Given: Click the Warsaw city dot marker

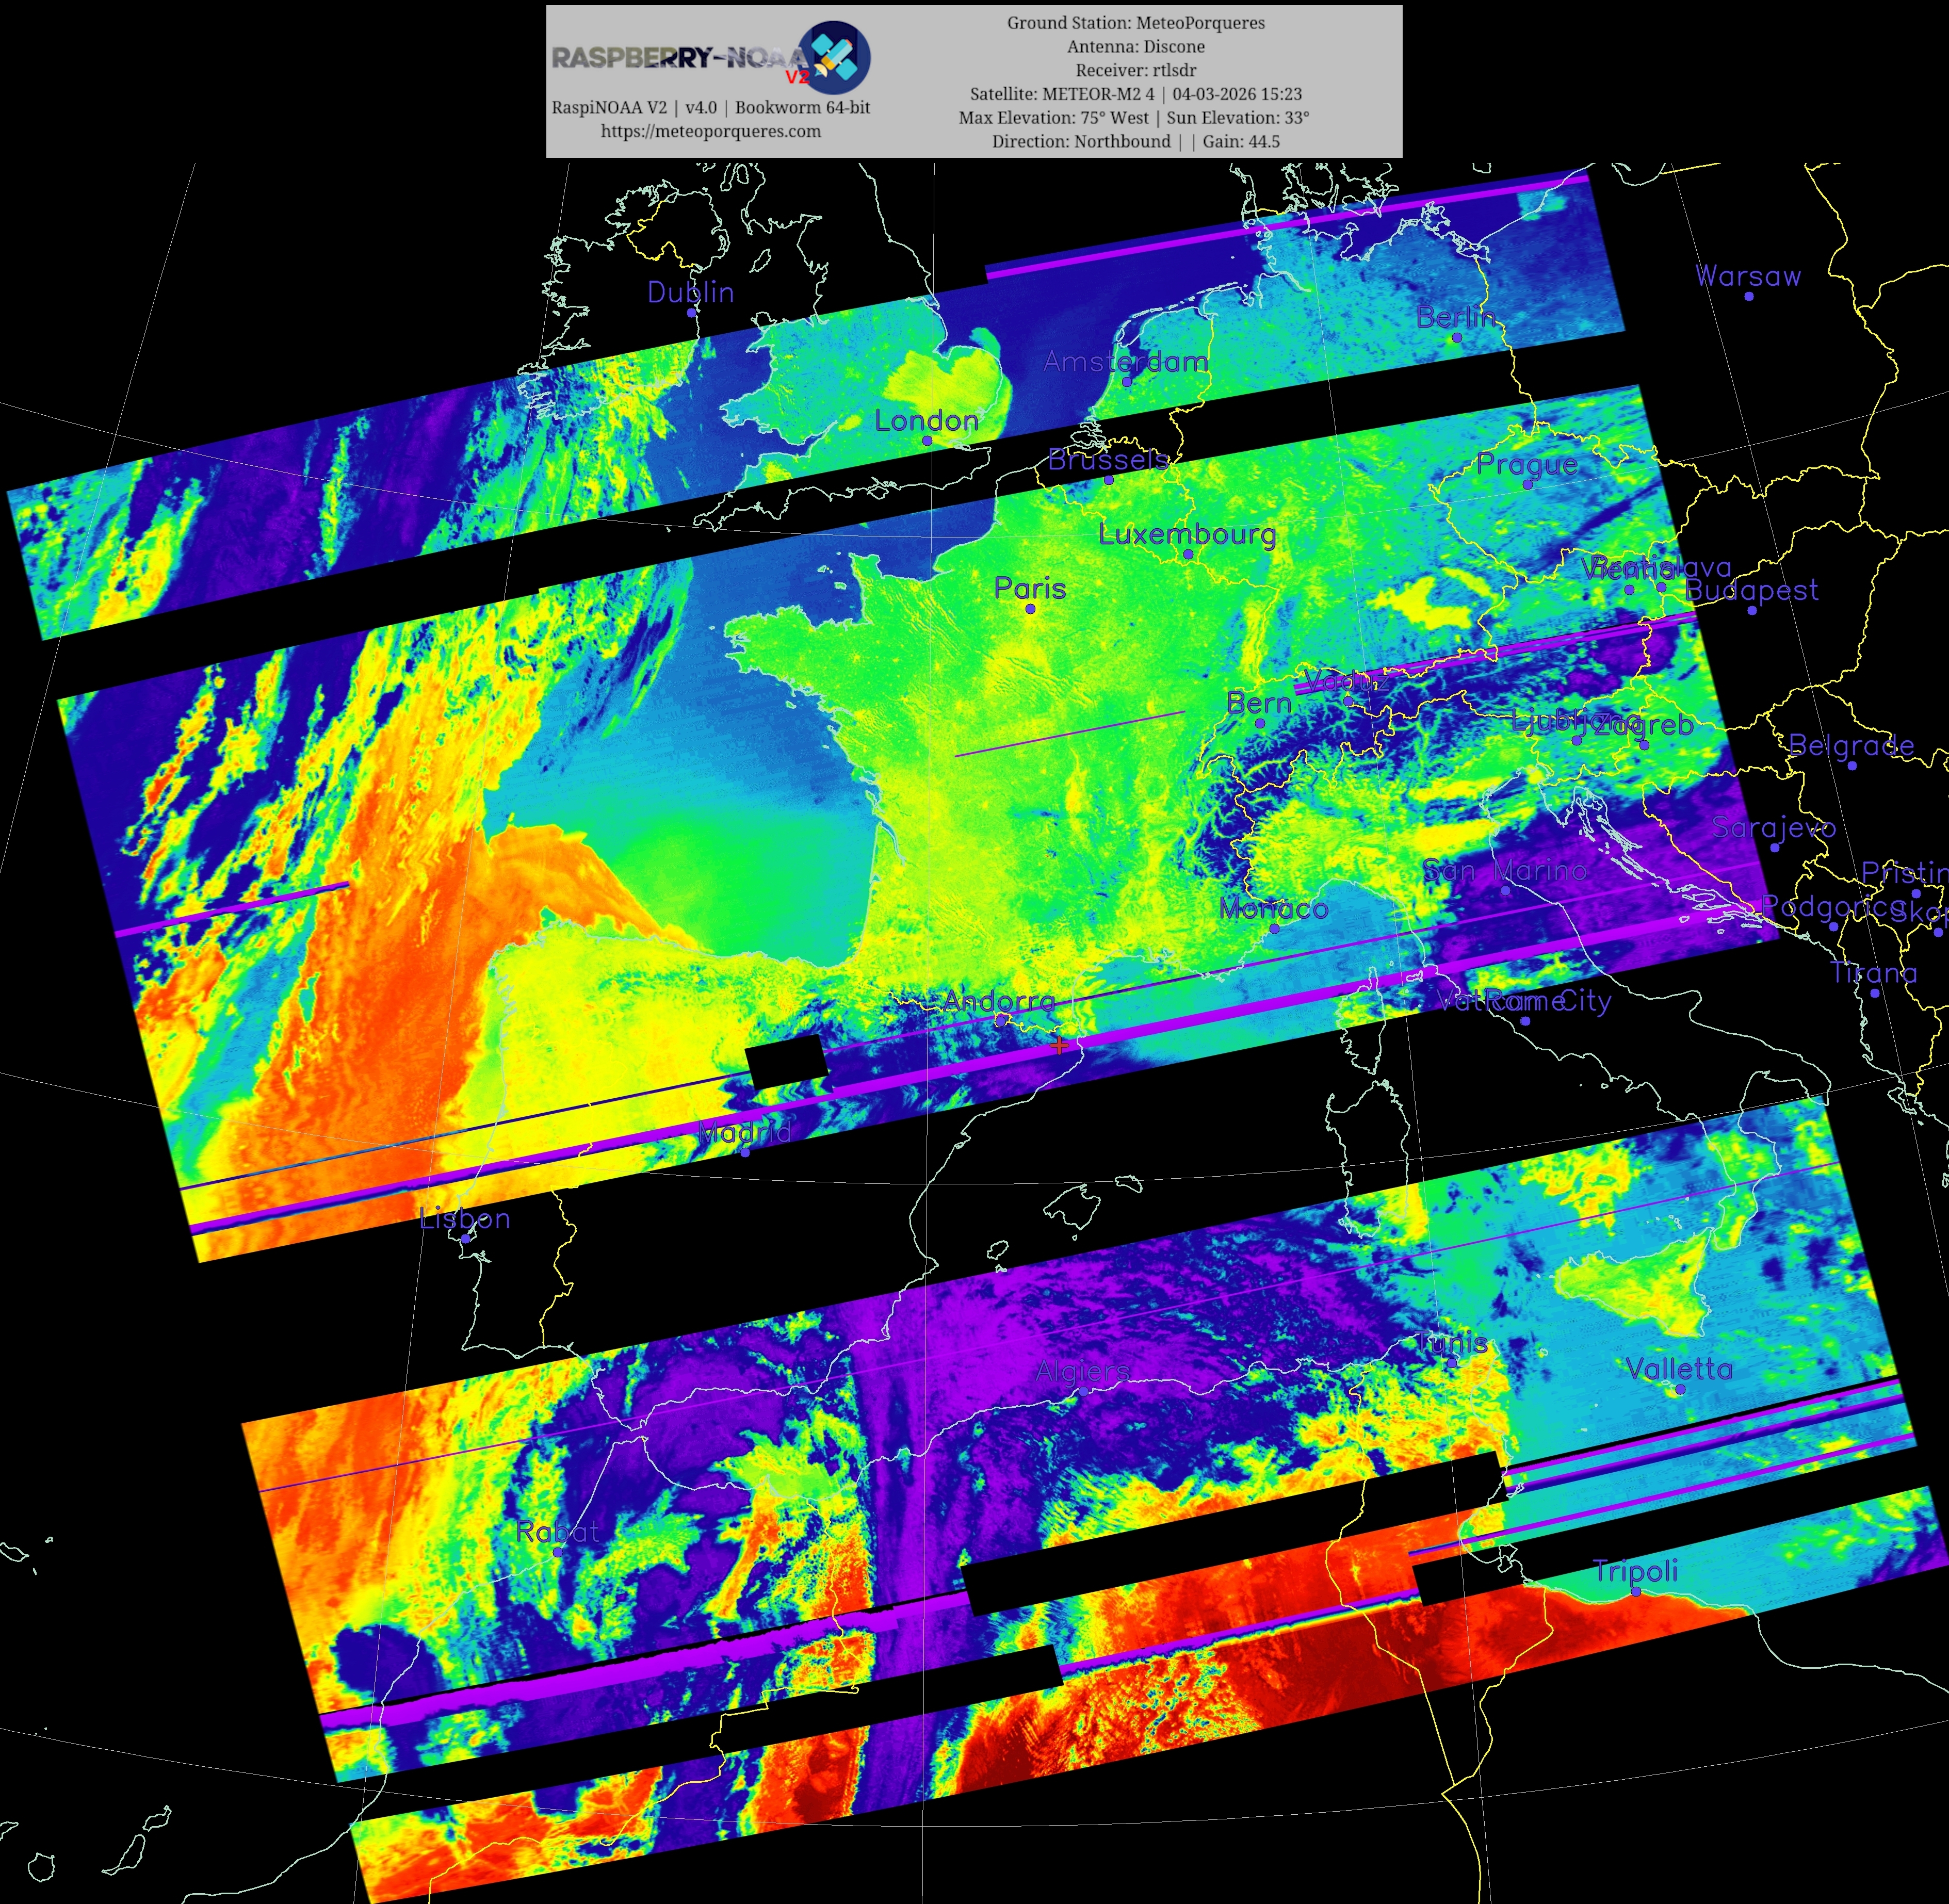Looking at the screenshot, I should [x=1748, y=296].
